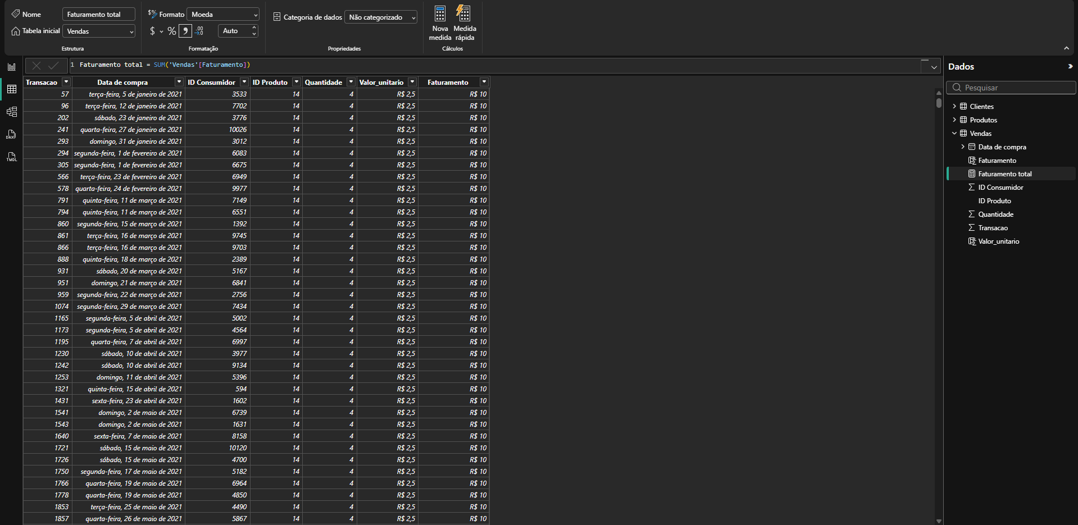Open the Report view from sidebar

point(12,67)
